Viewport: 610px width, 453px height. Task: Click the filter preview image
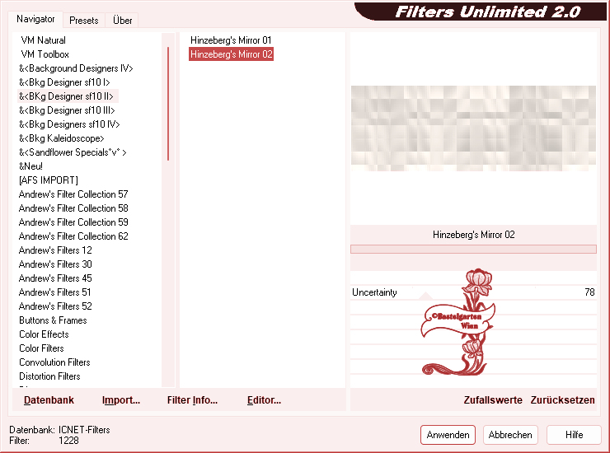pyautogui.click(x=473, y=128)
